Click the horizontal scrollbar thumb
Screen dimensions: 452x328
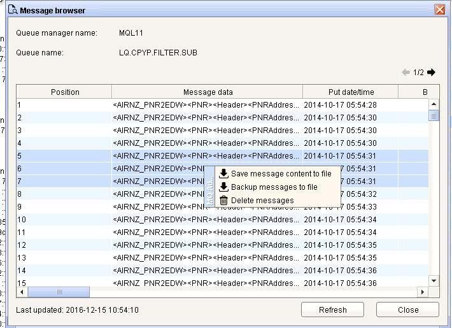coord(59,292)
